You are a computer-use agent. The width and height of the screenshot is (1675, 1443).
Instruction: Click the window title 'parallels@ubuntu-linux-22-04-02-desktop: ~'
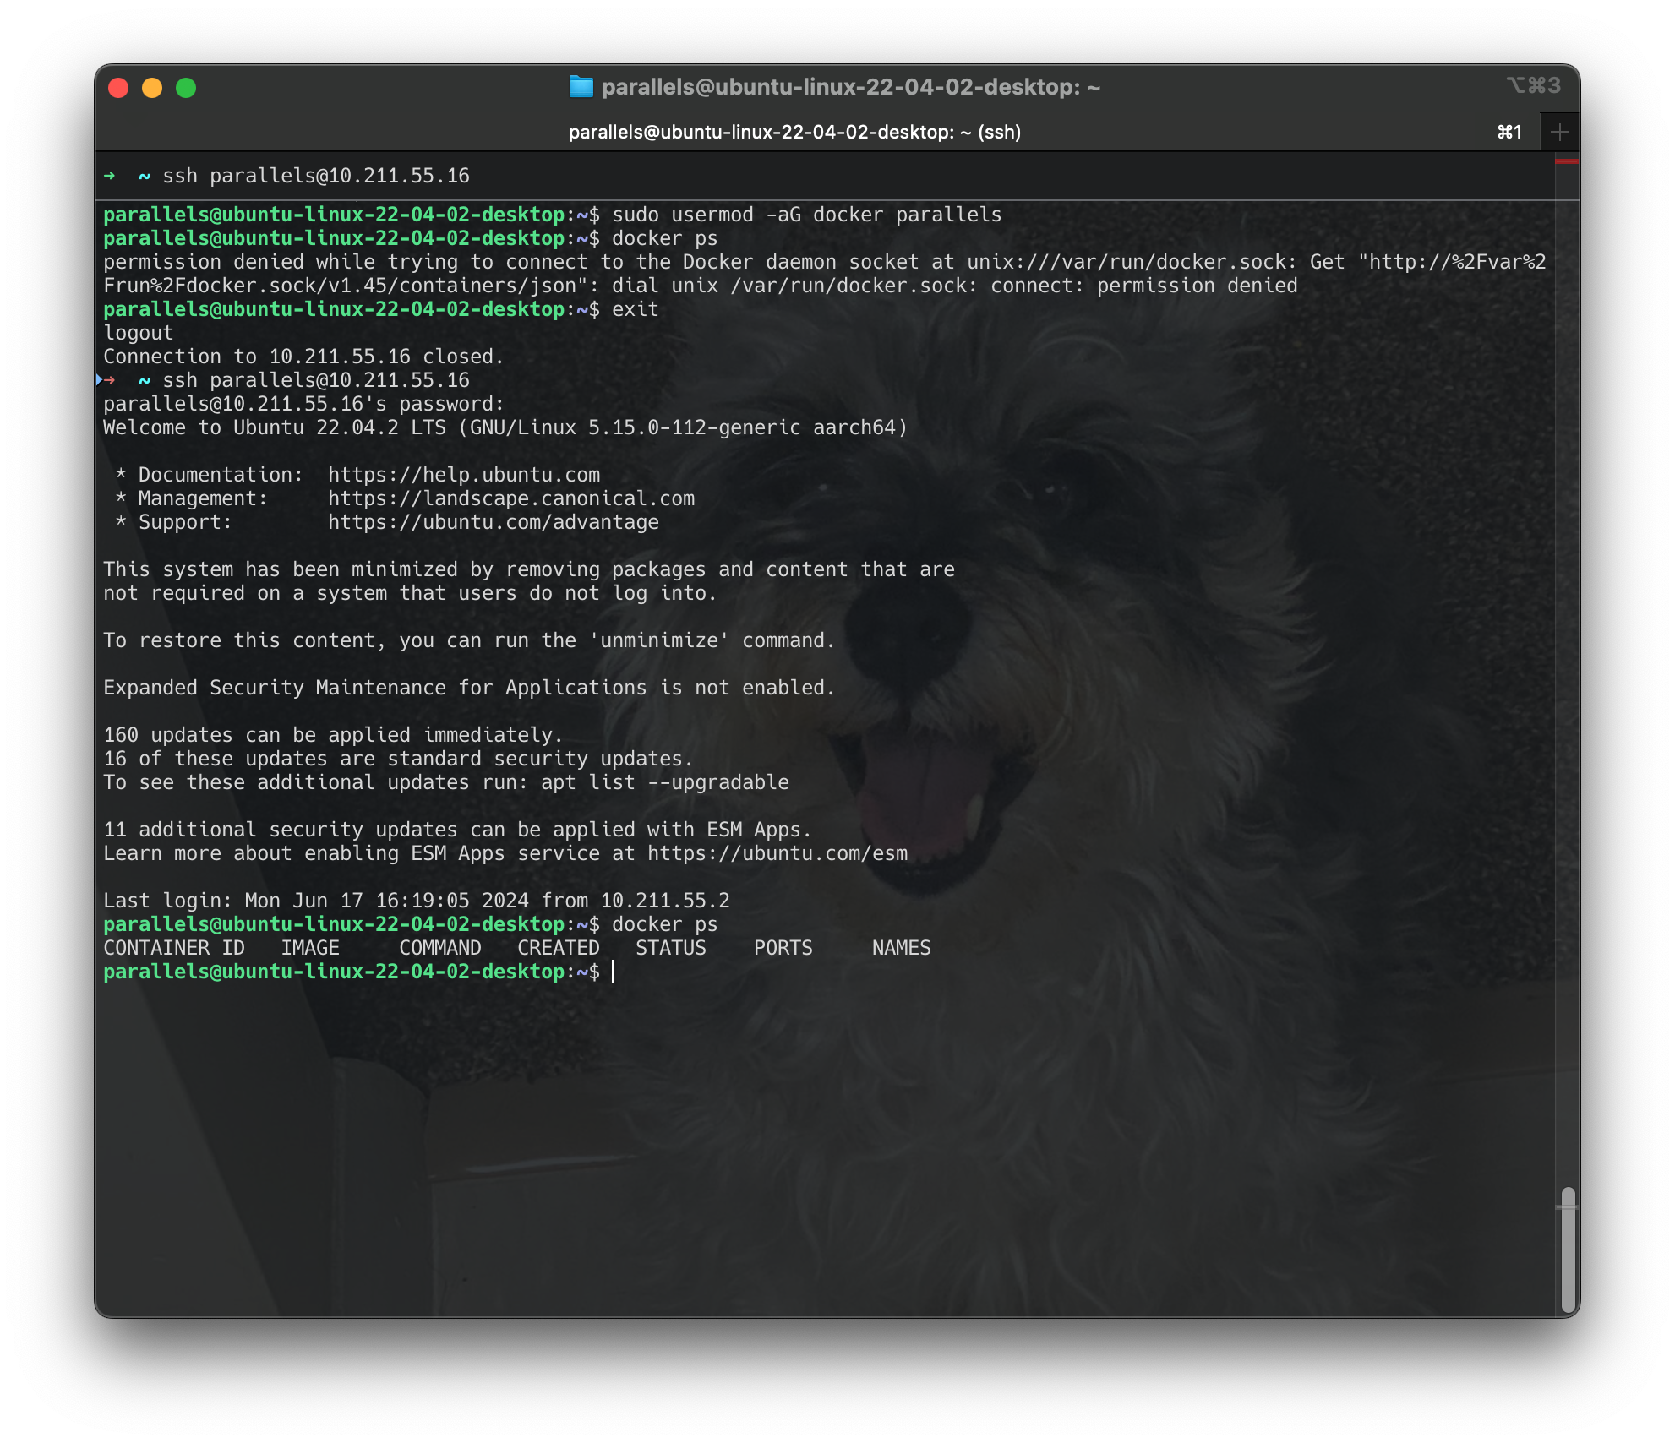(x=851, y=87)
